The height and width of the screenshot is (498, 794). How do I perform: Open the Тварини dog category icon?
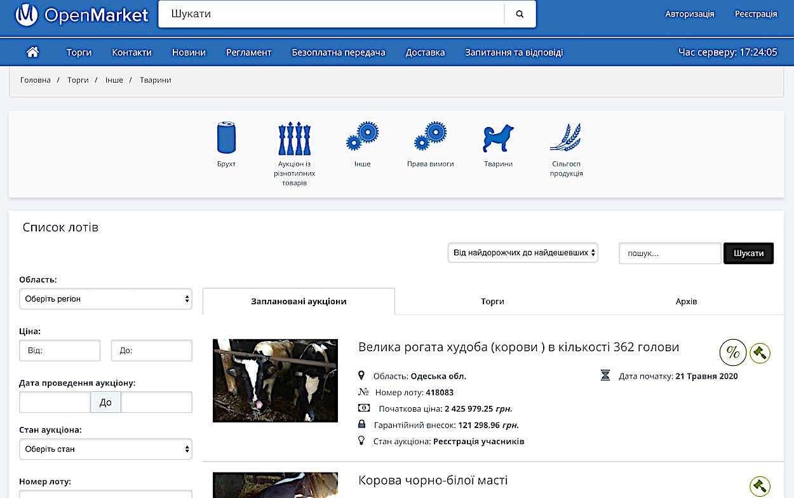click(498, 138)
